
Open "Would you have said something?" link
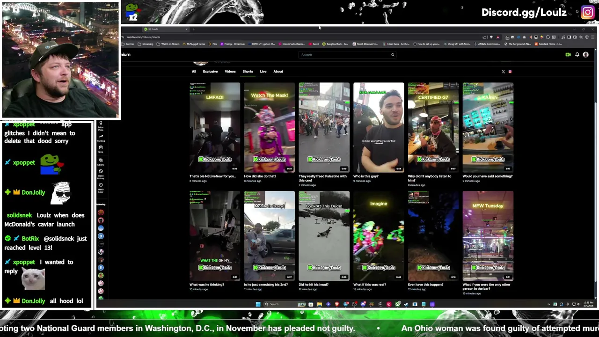coord(488,176)
